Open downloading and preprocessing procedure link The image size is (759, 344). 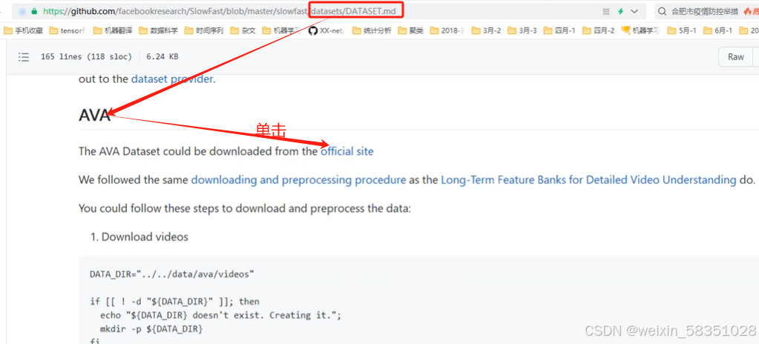pyautogui.click(x=299, y=180)
